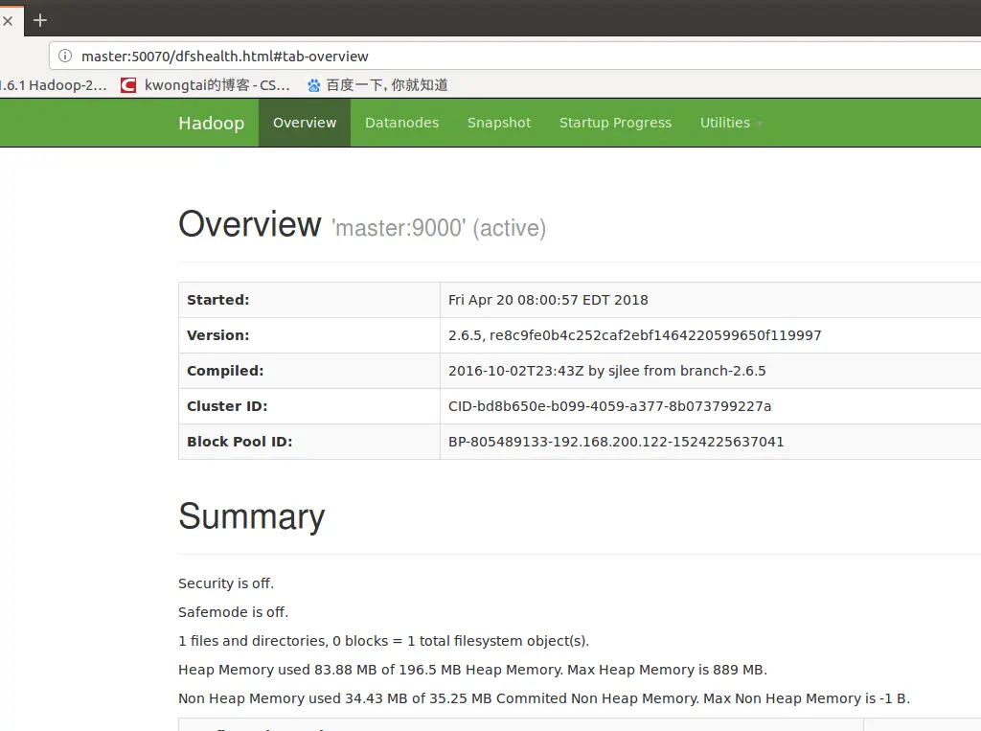The height and width of the screenshot is (731, 981).
Task: Select the BP-805489133 block pool value
Action: 616,442
